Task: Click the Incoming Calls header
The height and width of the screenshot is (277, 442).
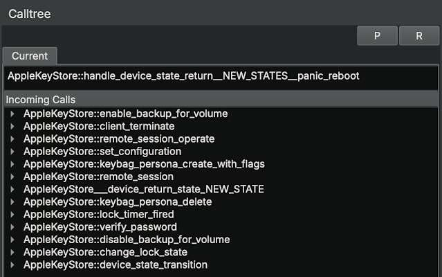Action: (x=41, y=100)
